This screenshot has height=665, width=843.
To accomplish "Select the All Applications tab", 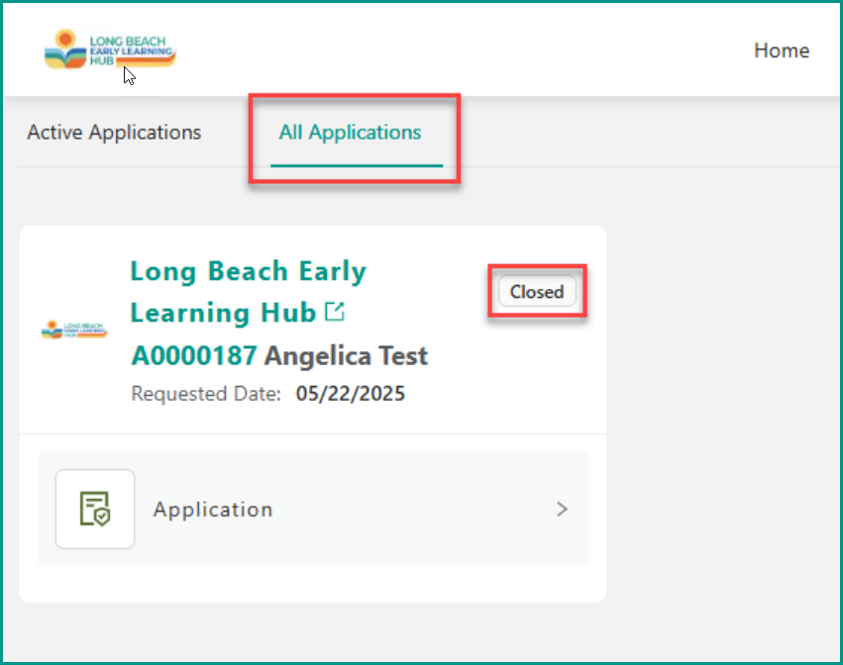I will pos(350,133).
